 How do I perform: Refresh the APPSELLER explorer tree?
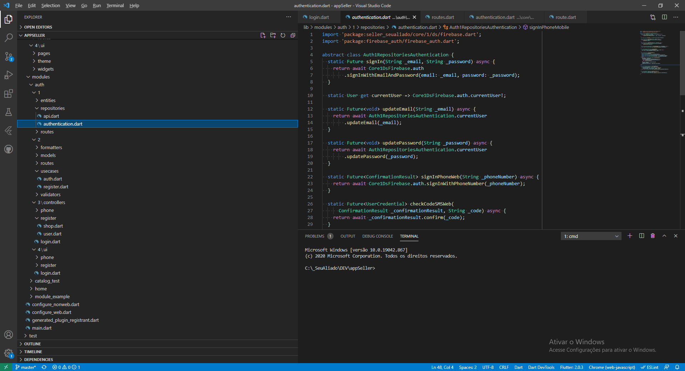pyautogui.click(x=283, y=35)
